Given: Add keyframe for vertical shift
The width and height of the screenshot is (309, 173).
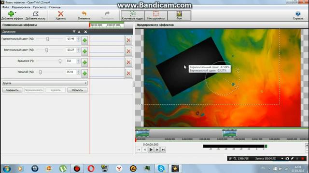Looking at the screenshot, I should pyautogui.click(x=84, y=51).
